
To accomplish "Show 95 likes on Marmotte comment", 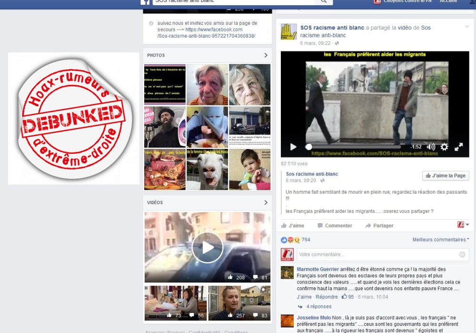I will point(348,297).
